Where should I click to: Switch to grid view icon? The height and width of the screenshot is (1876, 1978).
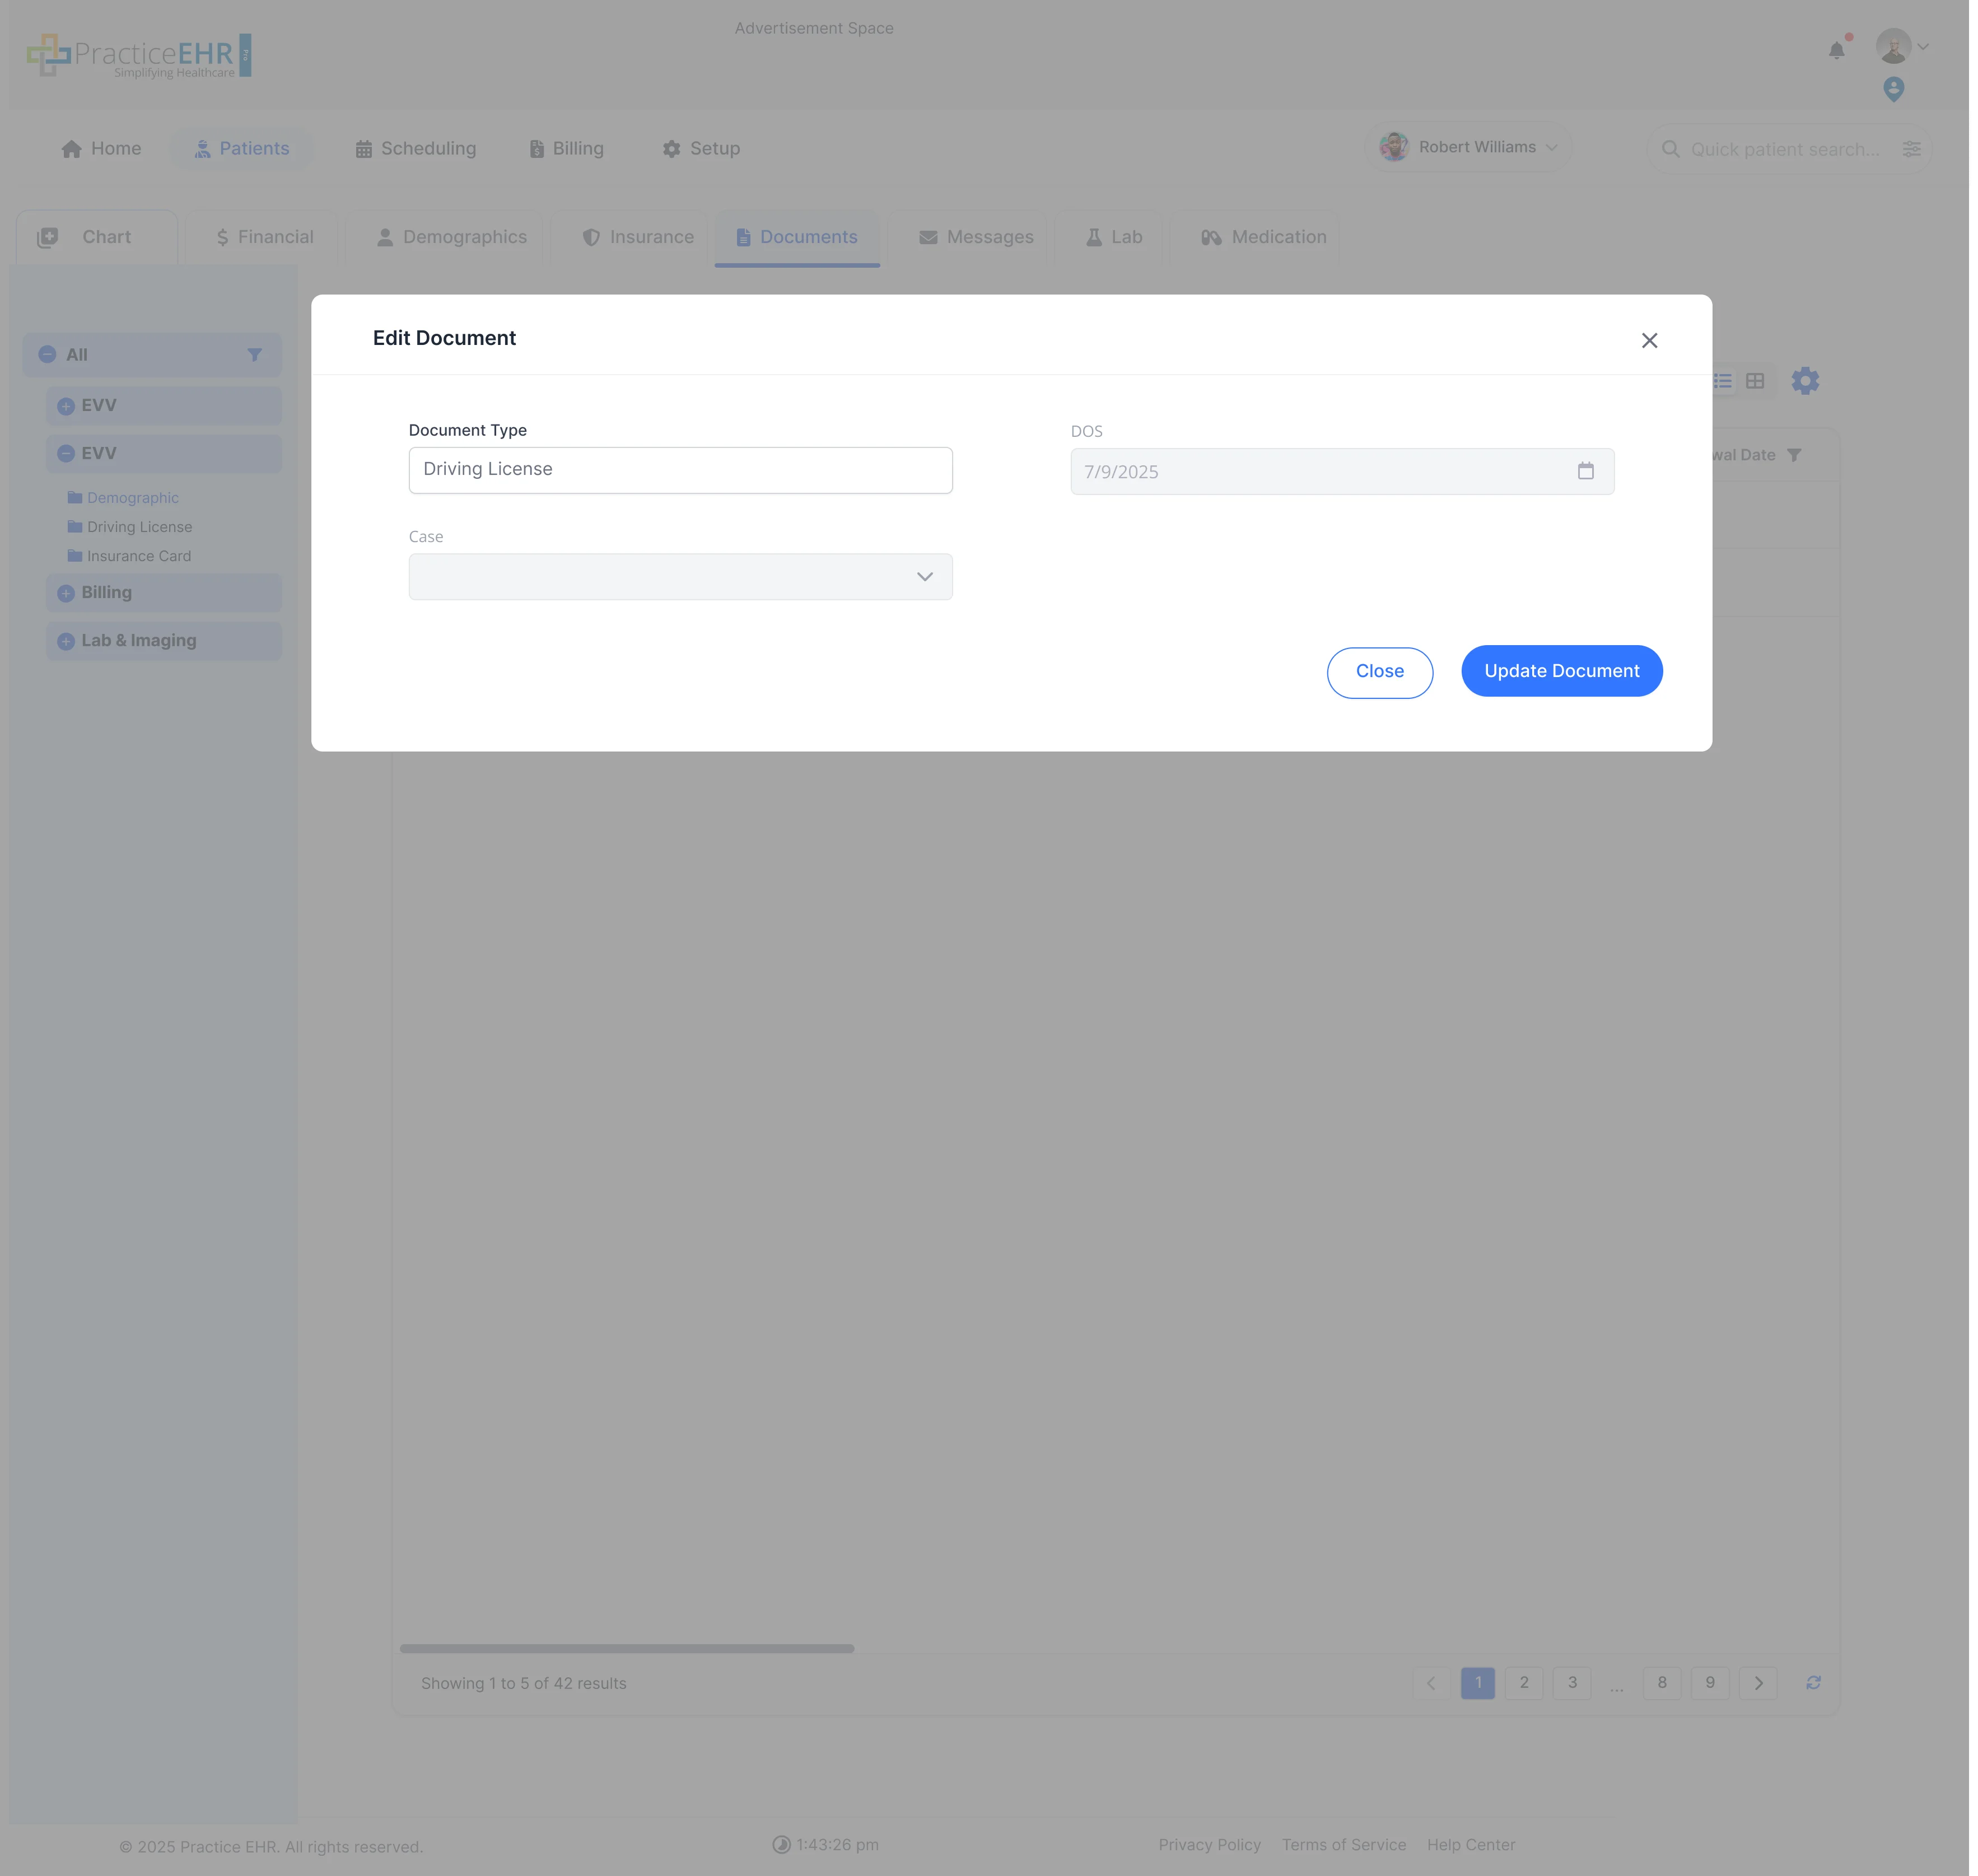pos(1755,381)
